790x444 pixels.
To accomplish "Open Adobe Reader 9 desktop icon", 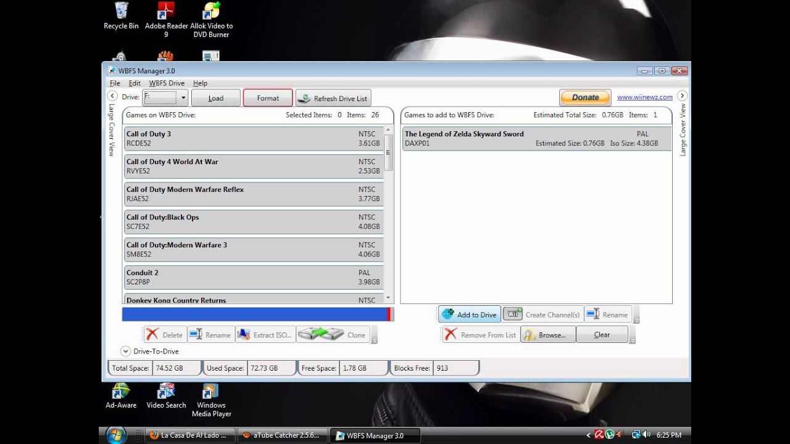I will click(166, 20).
